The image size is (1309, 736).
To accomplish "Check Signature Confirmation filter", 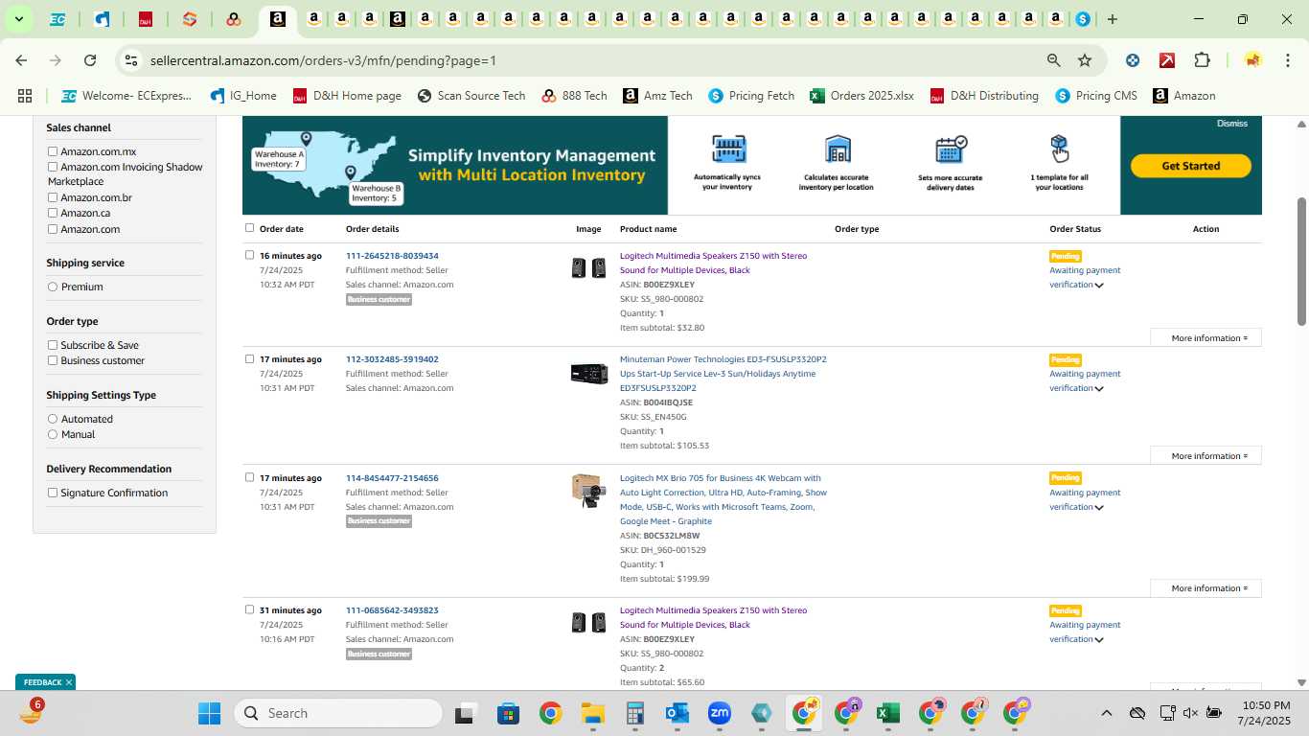I will click(53, 493).
